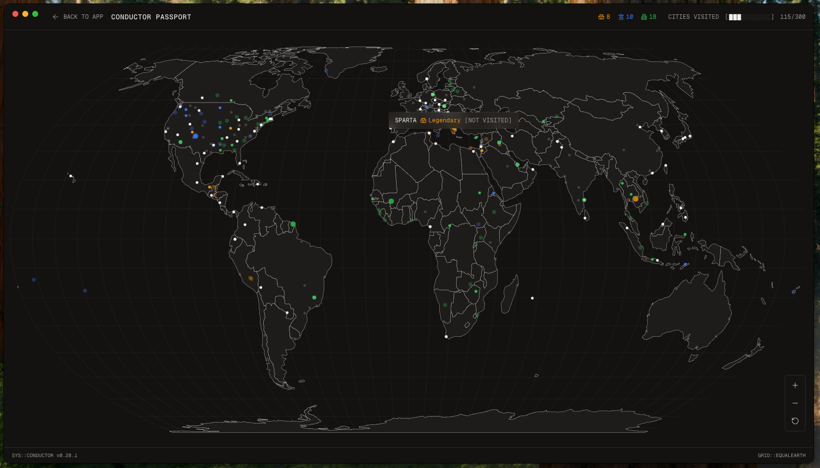Screen dimensions: 820x468
Task: Click Legendary icon in Sparta tooltip
Action: coord(423,120)
